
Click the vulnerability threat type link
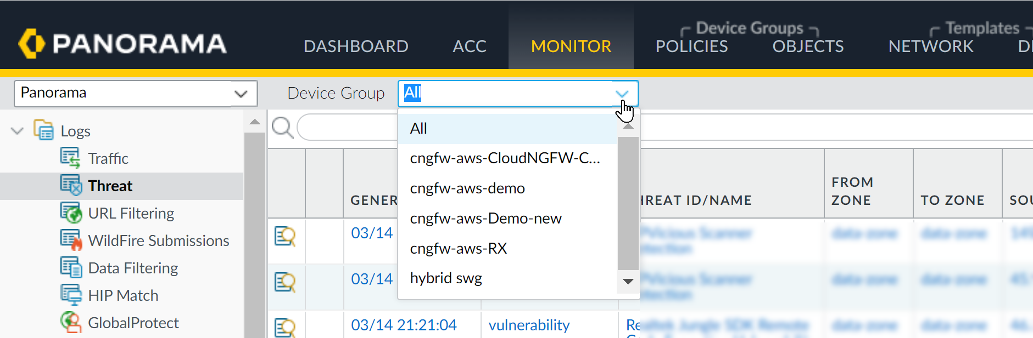tap(529, 325)
